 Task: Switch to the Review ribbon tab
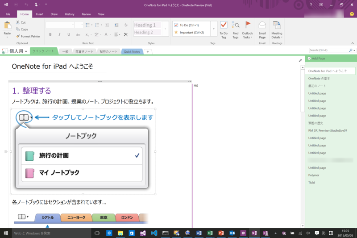pos(86,14)
